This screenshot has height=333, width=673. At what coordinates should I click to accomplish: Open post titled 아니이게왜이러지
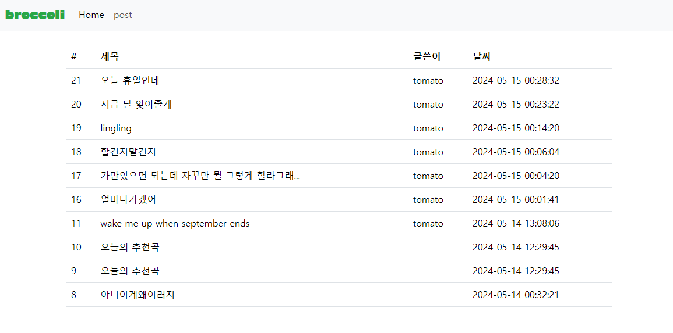point(138,295)
